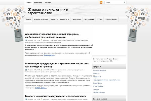Image resolution: width=151 pixels, height=101 pixels.
Task: Click calendar icon of Алматинцев post
Action: click(26, 70)
